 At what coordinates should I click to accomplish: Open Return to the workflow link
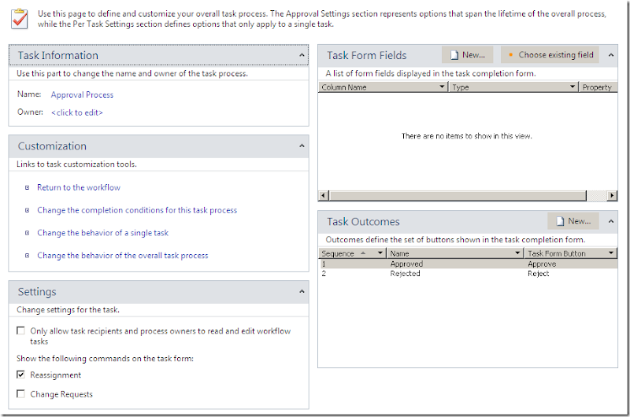[79, 187]
